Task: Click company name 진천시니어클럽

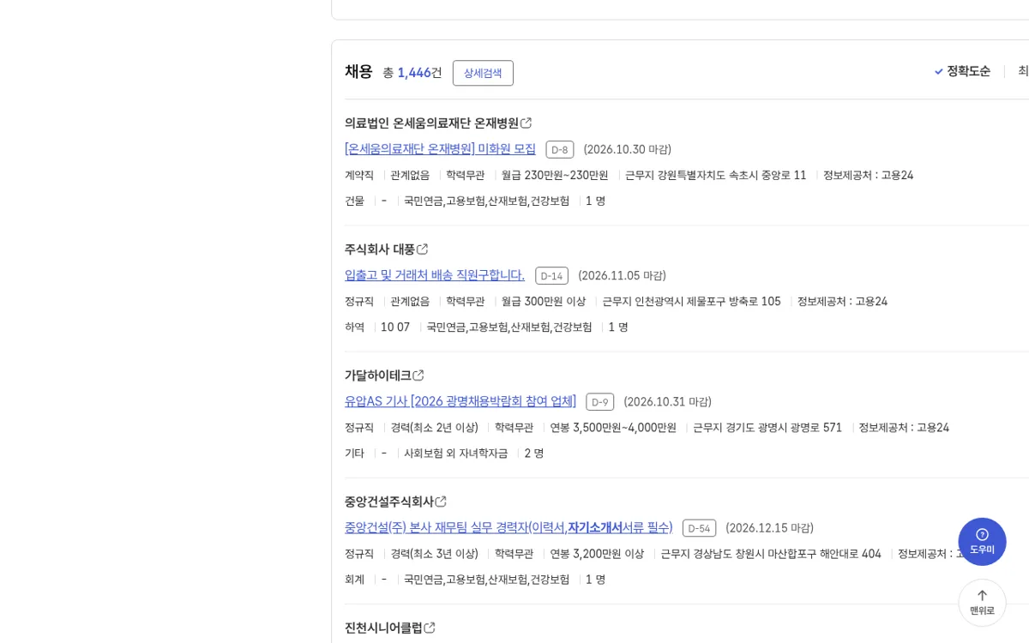Action: 383,628
